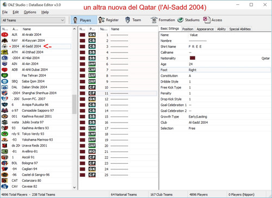Click the Foot value Right

(x=193, y=70)
